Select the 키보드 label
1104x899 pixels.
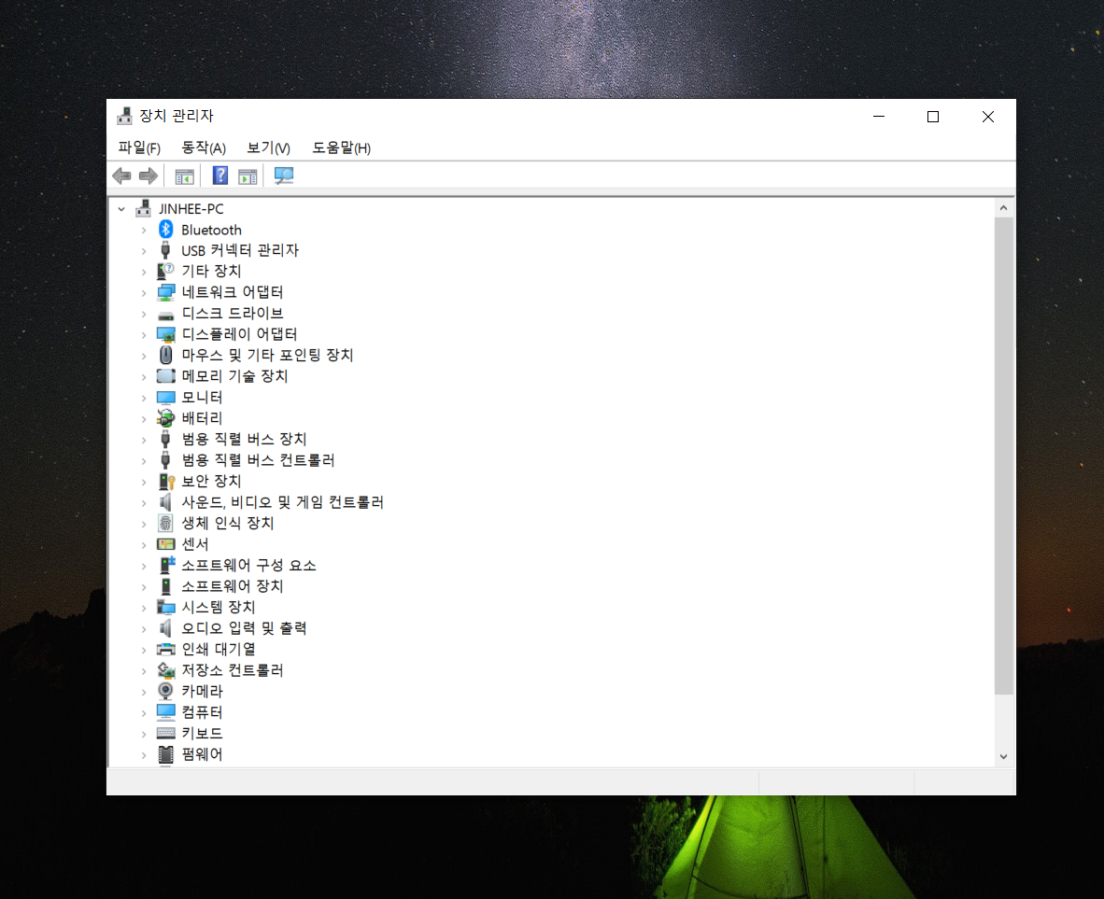(202, 734)
